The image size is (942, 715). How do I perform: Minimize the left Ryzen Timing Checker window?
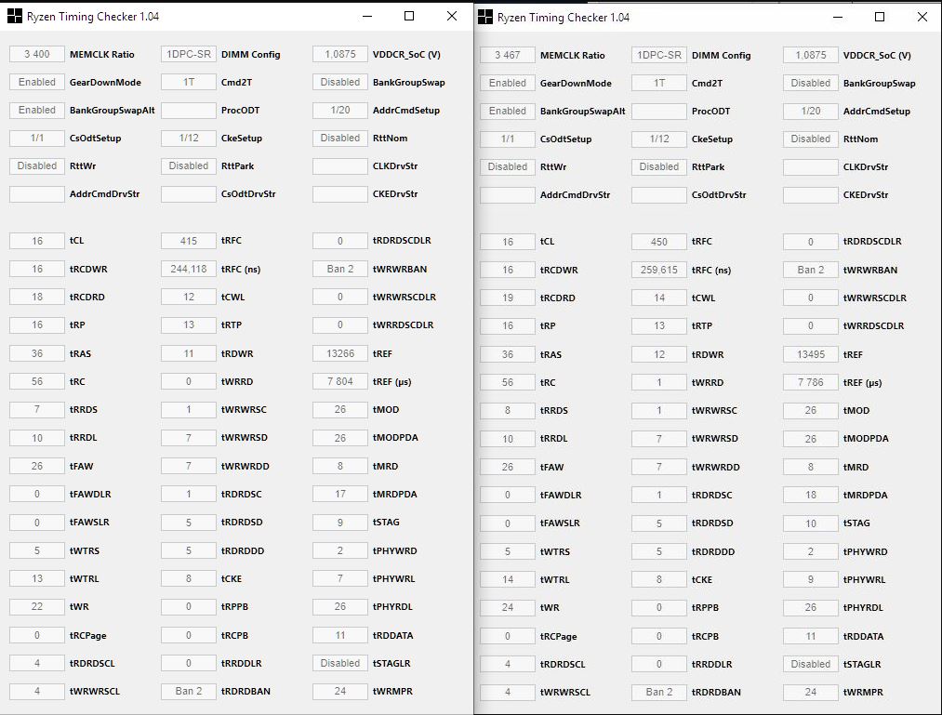click(367, 16)
